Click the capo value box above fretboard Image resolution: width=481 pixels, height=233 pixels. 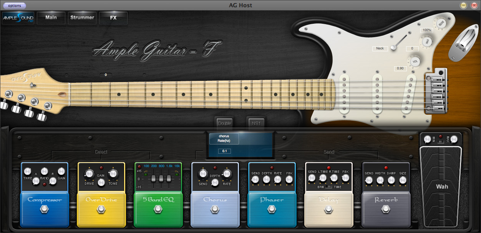tap(106, 75)
